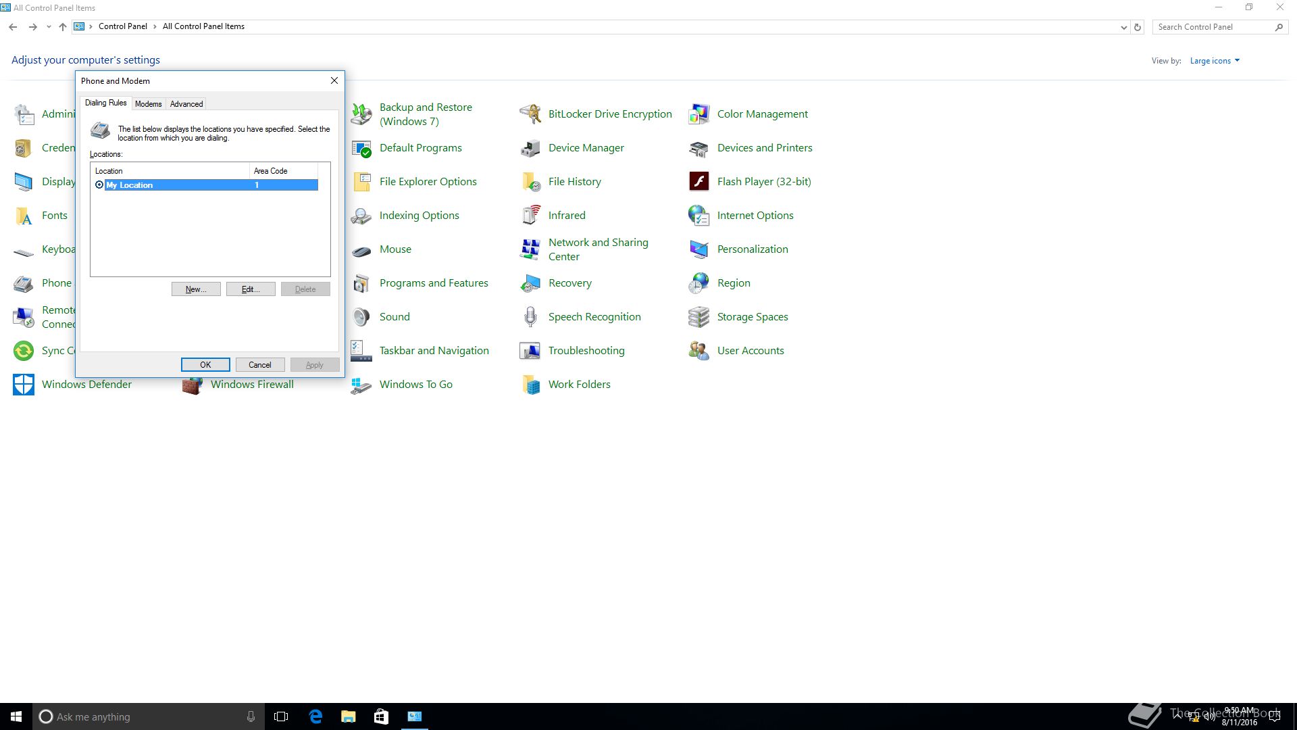Click the New... button

pos(196,289)
